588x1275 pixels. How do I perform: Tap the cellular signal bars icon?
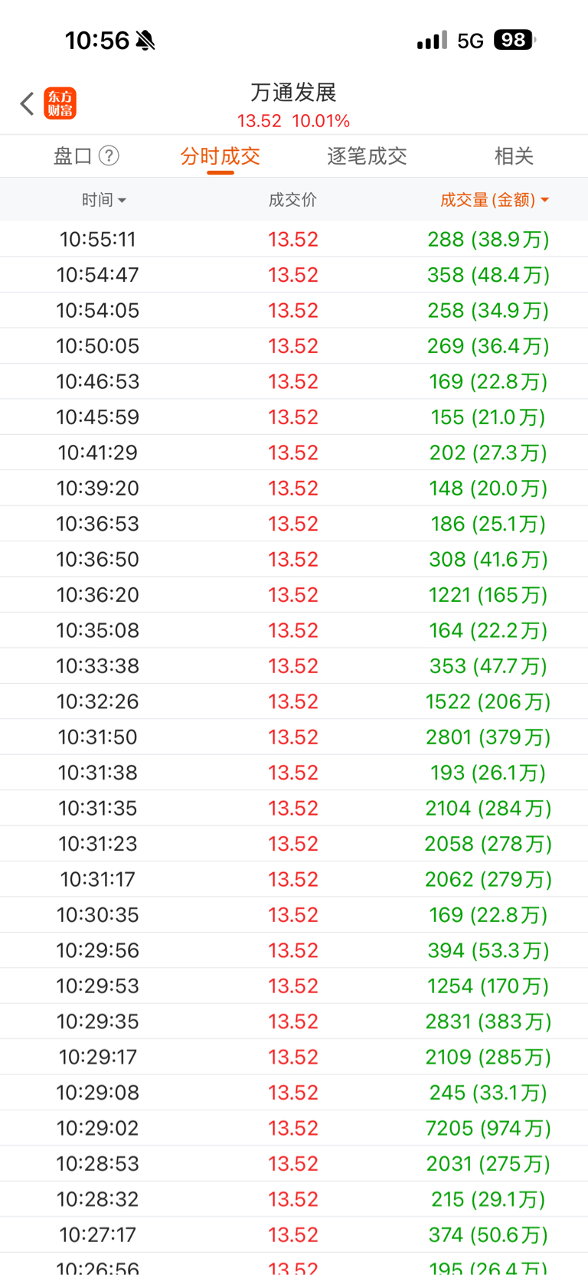(432, 40)
